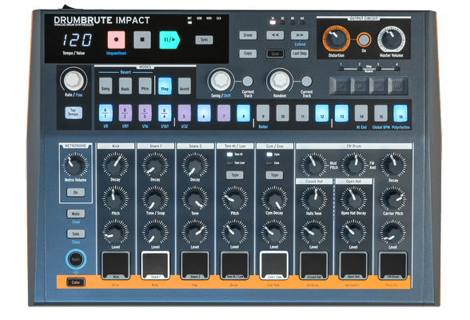Start playback with the green Play/Pause button
470x320 pixels.
(169, 39)
